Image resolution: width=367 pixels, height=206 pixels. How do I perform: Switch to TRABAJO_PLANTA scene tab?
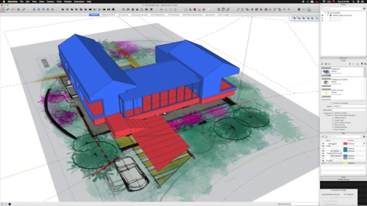[108, 15]
